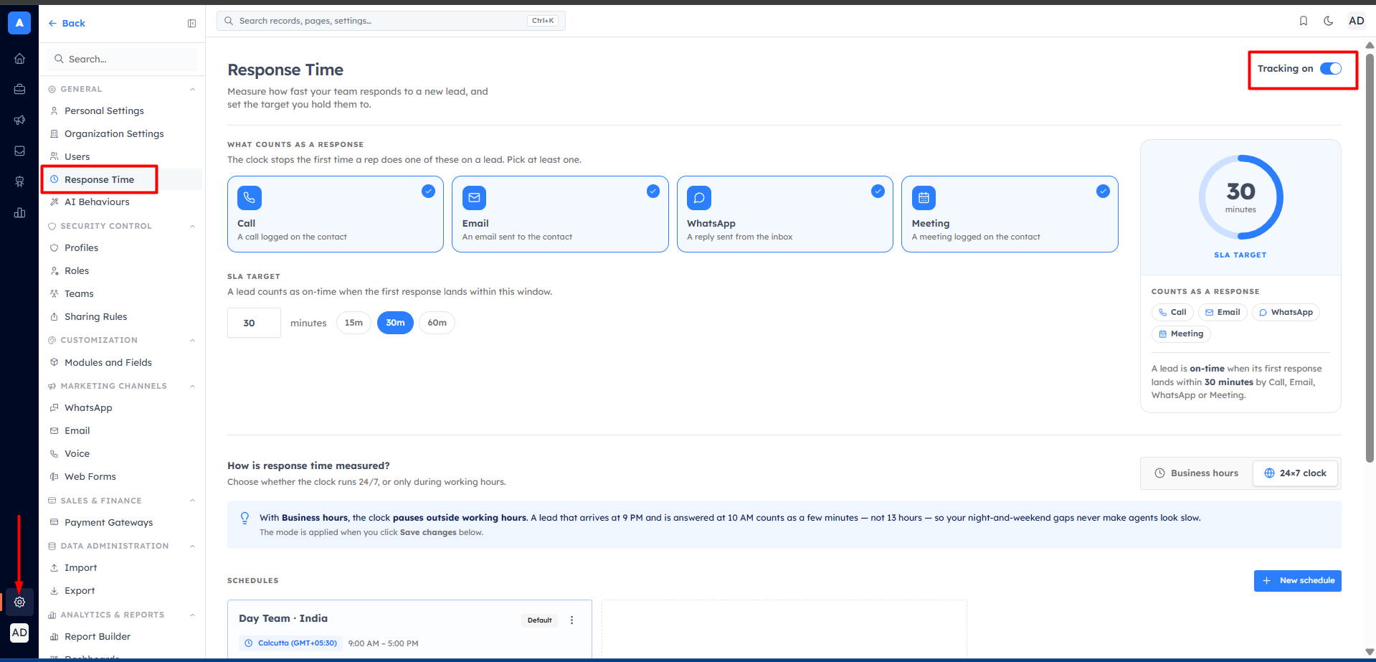
Task: Open the three-dot menu on Day Team schedule
Action: pyautogui.click(x=571, y=620)
